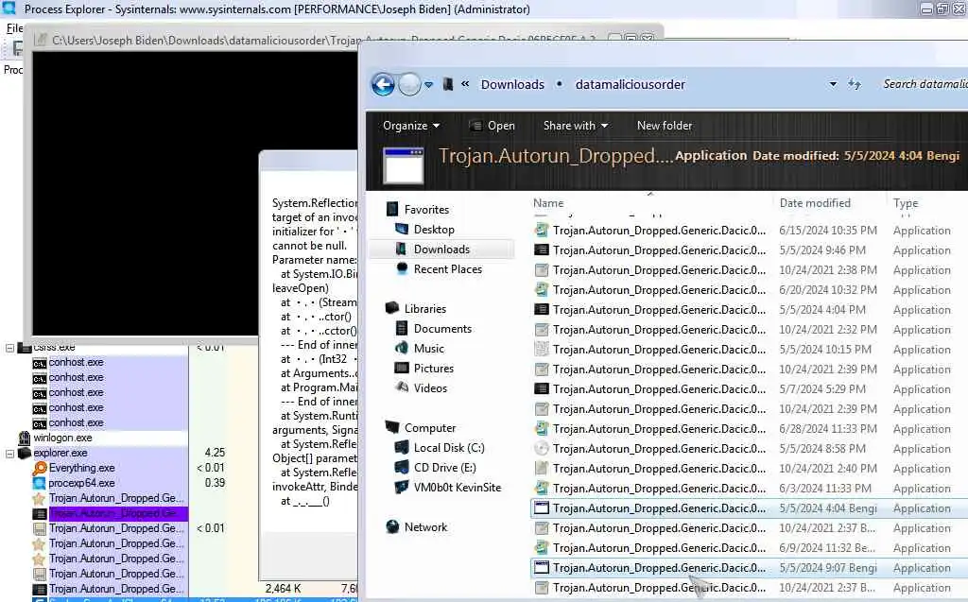The image size is (968, 602).
Task: Click the New folder button
Action: [665, 126]
